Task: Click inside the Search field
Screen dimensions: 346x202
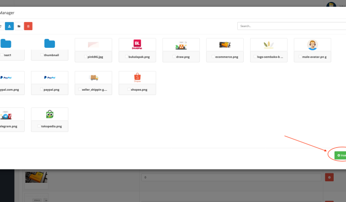Action: tap(292, 26)
